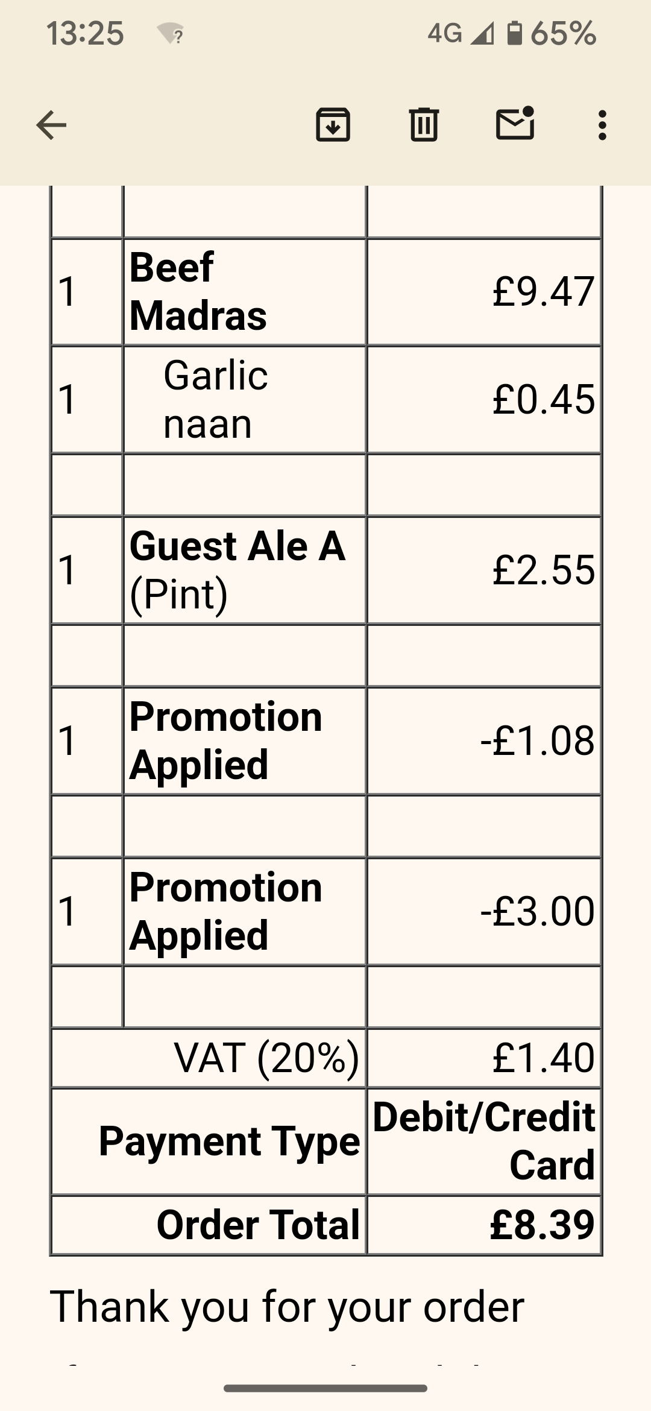The width and height of the screenshot is (651, 1411).
Task: Tap the Thank you for your order text
Action: point(287,1307)
